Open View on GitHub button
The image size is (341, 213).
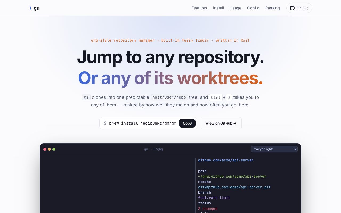pos(221,123)
